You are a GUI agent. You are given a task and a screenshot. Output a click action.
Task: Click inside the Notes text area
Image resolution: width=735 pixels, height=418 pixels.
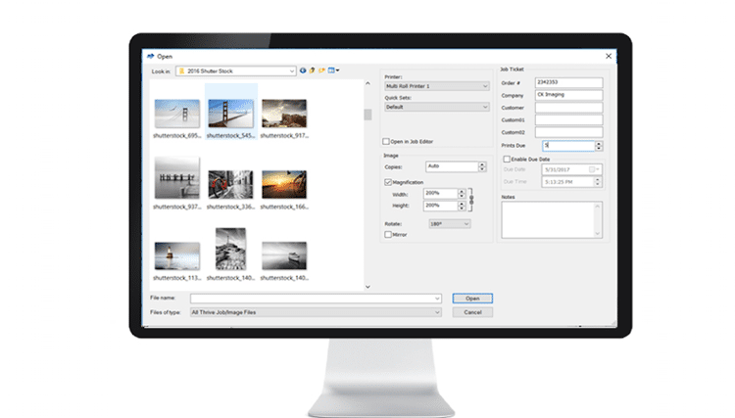click(551, 219)
